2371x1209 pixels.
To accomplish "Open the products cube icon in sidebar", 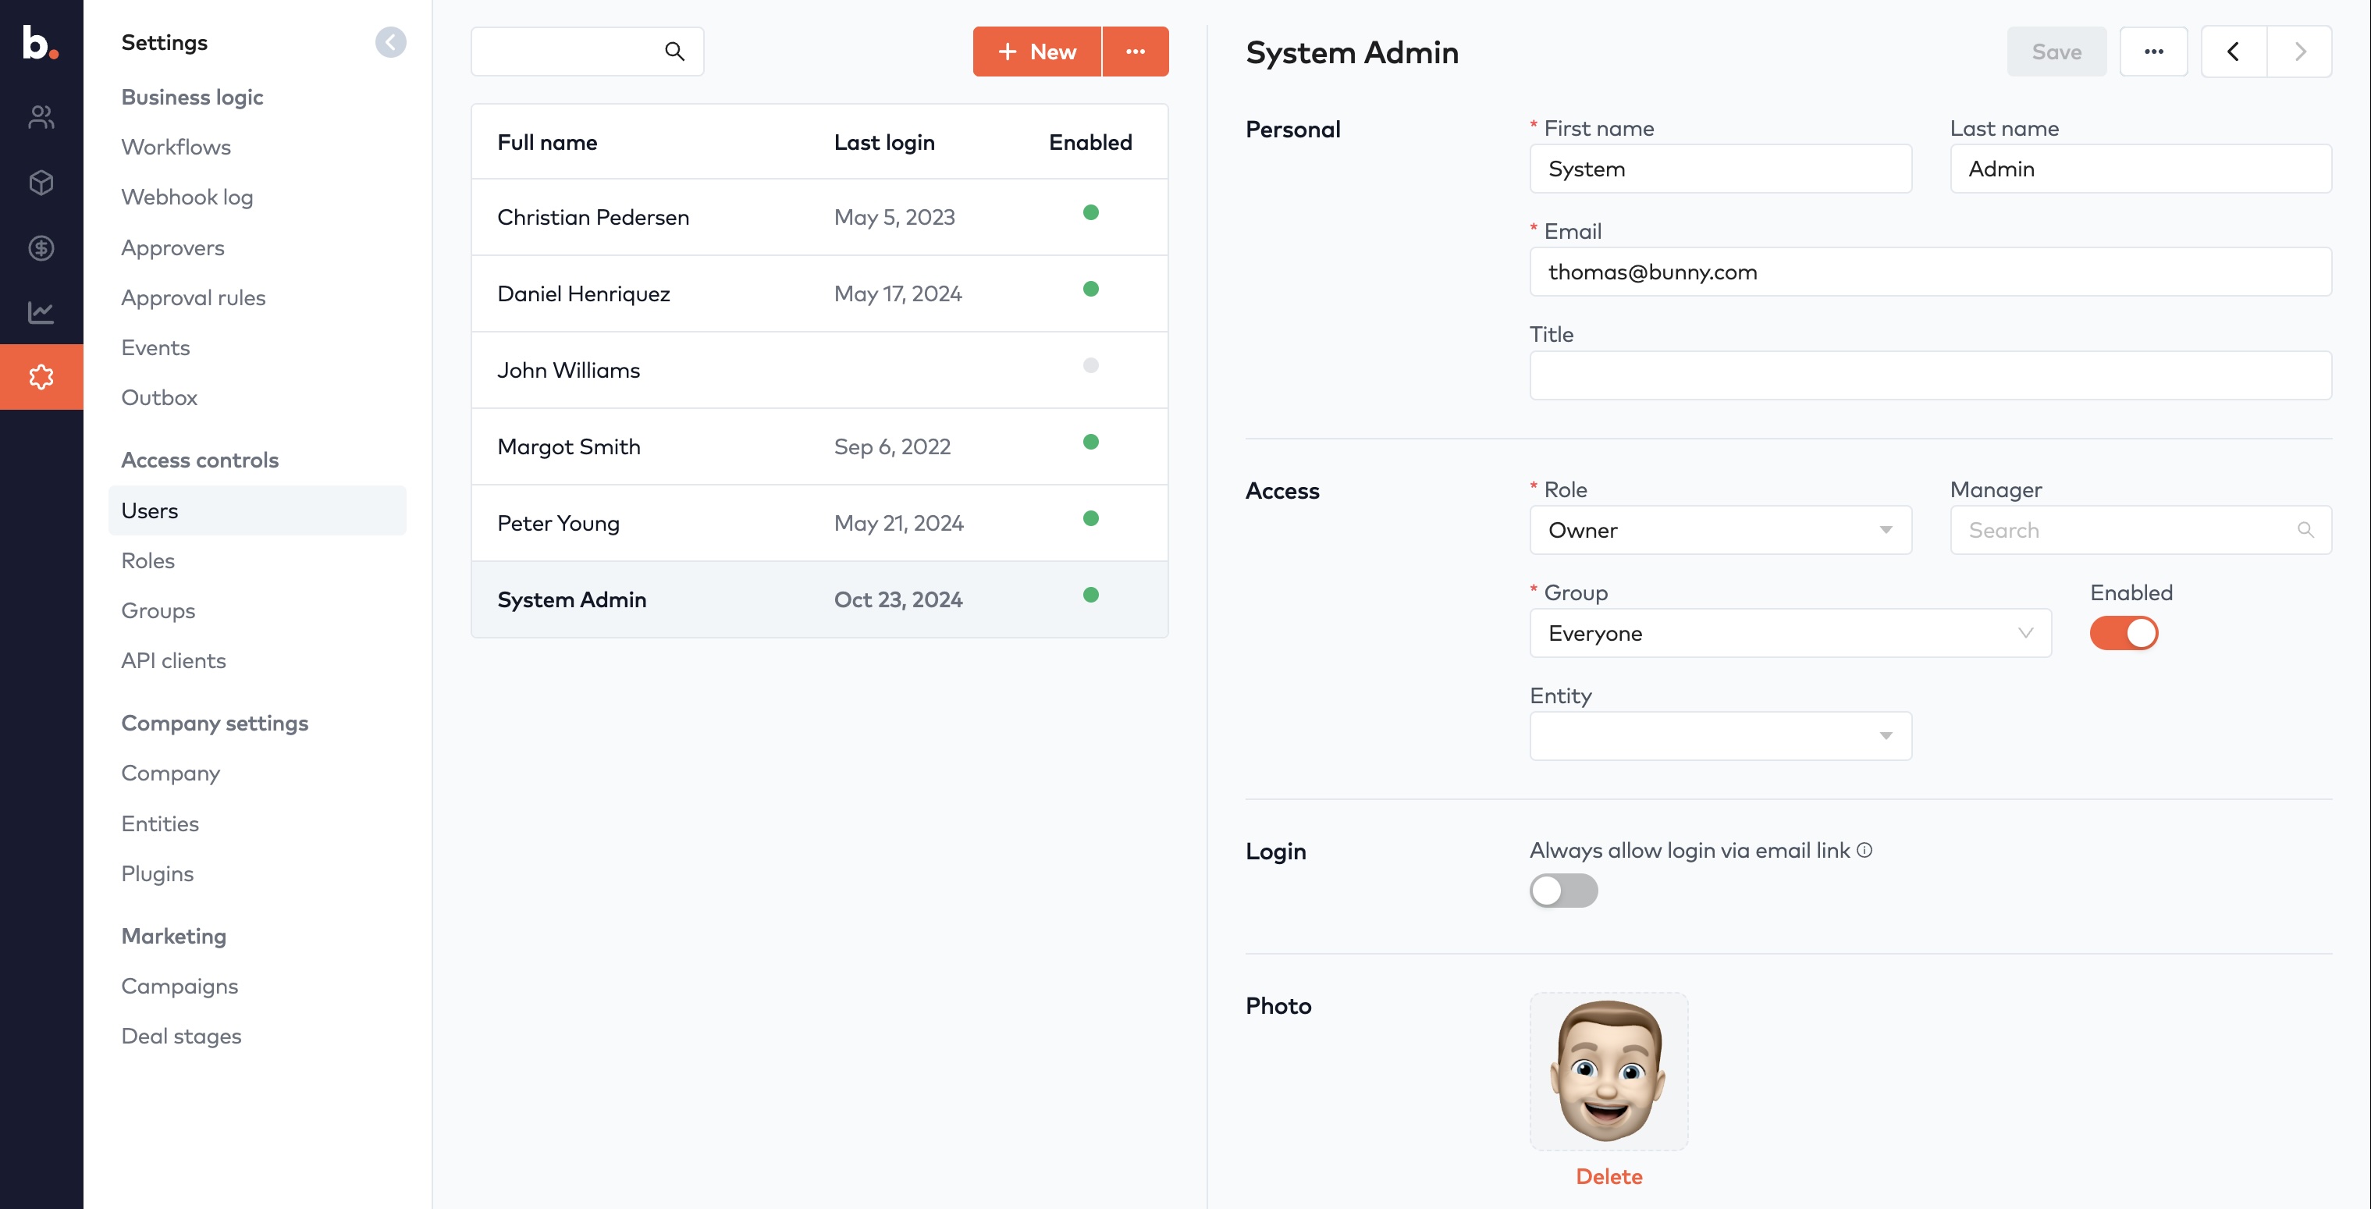I will [x=41, y=183].
